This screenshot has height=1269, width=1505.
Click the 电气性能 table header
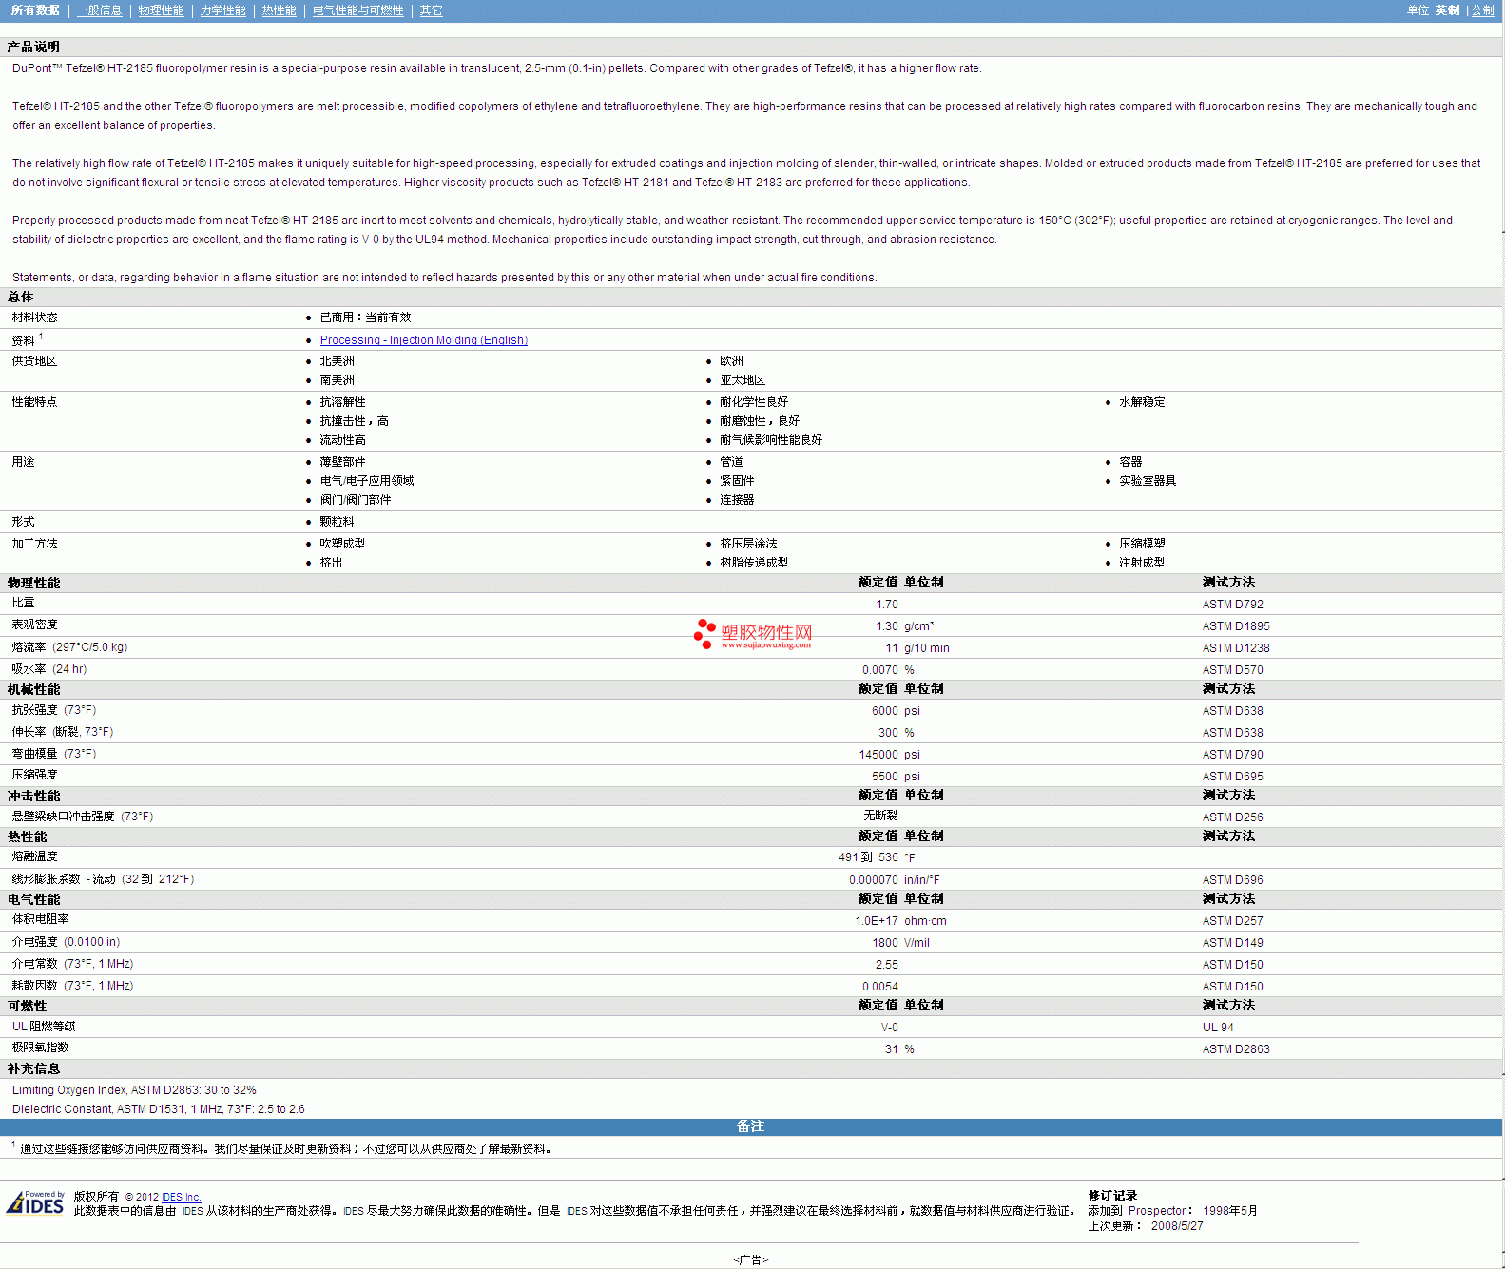tap(34, 899)
